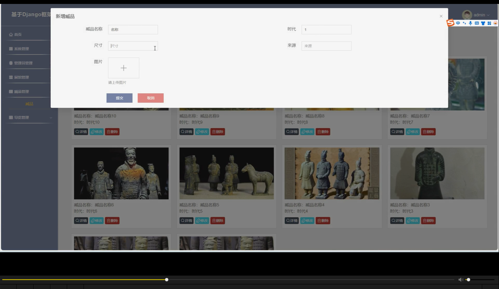Click the 藏品管理 sidebar icon

[x=11, y=92]
